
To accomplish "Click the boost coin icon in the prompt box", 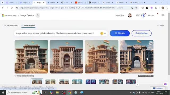I will [102, 33].
